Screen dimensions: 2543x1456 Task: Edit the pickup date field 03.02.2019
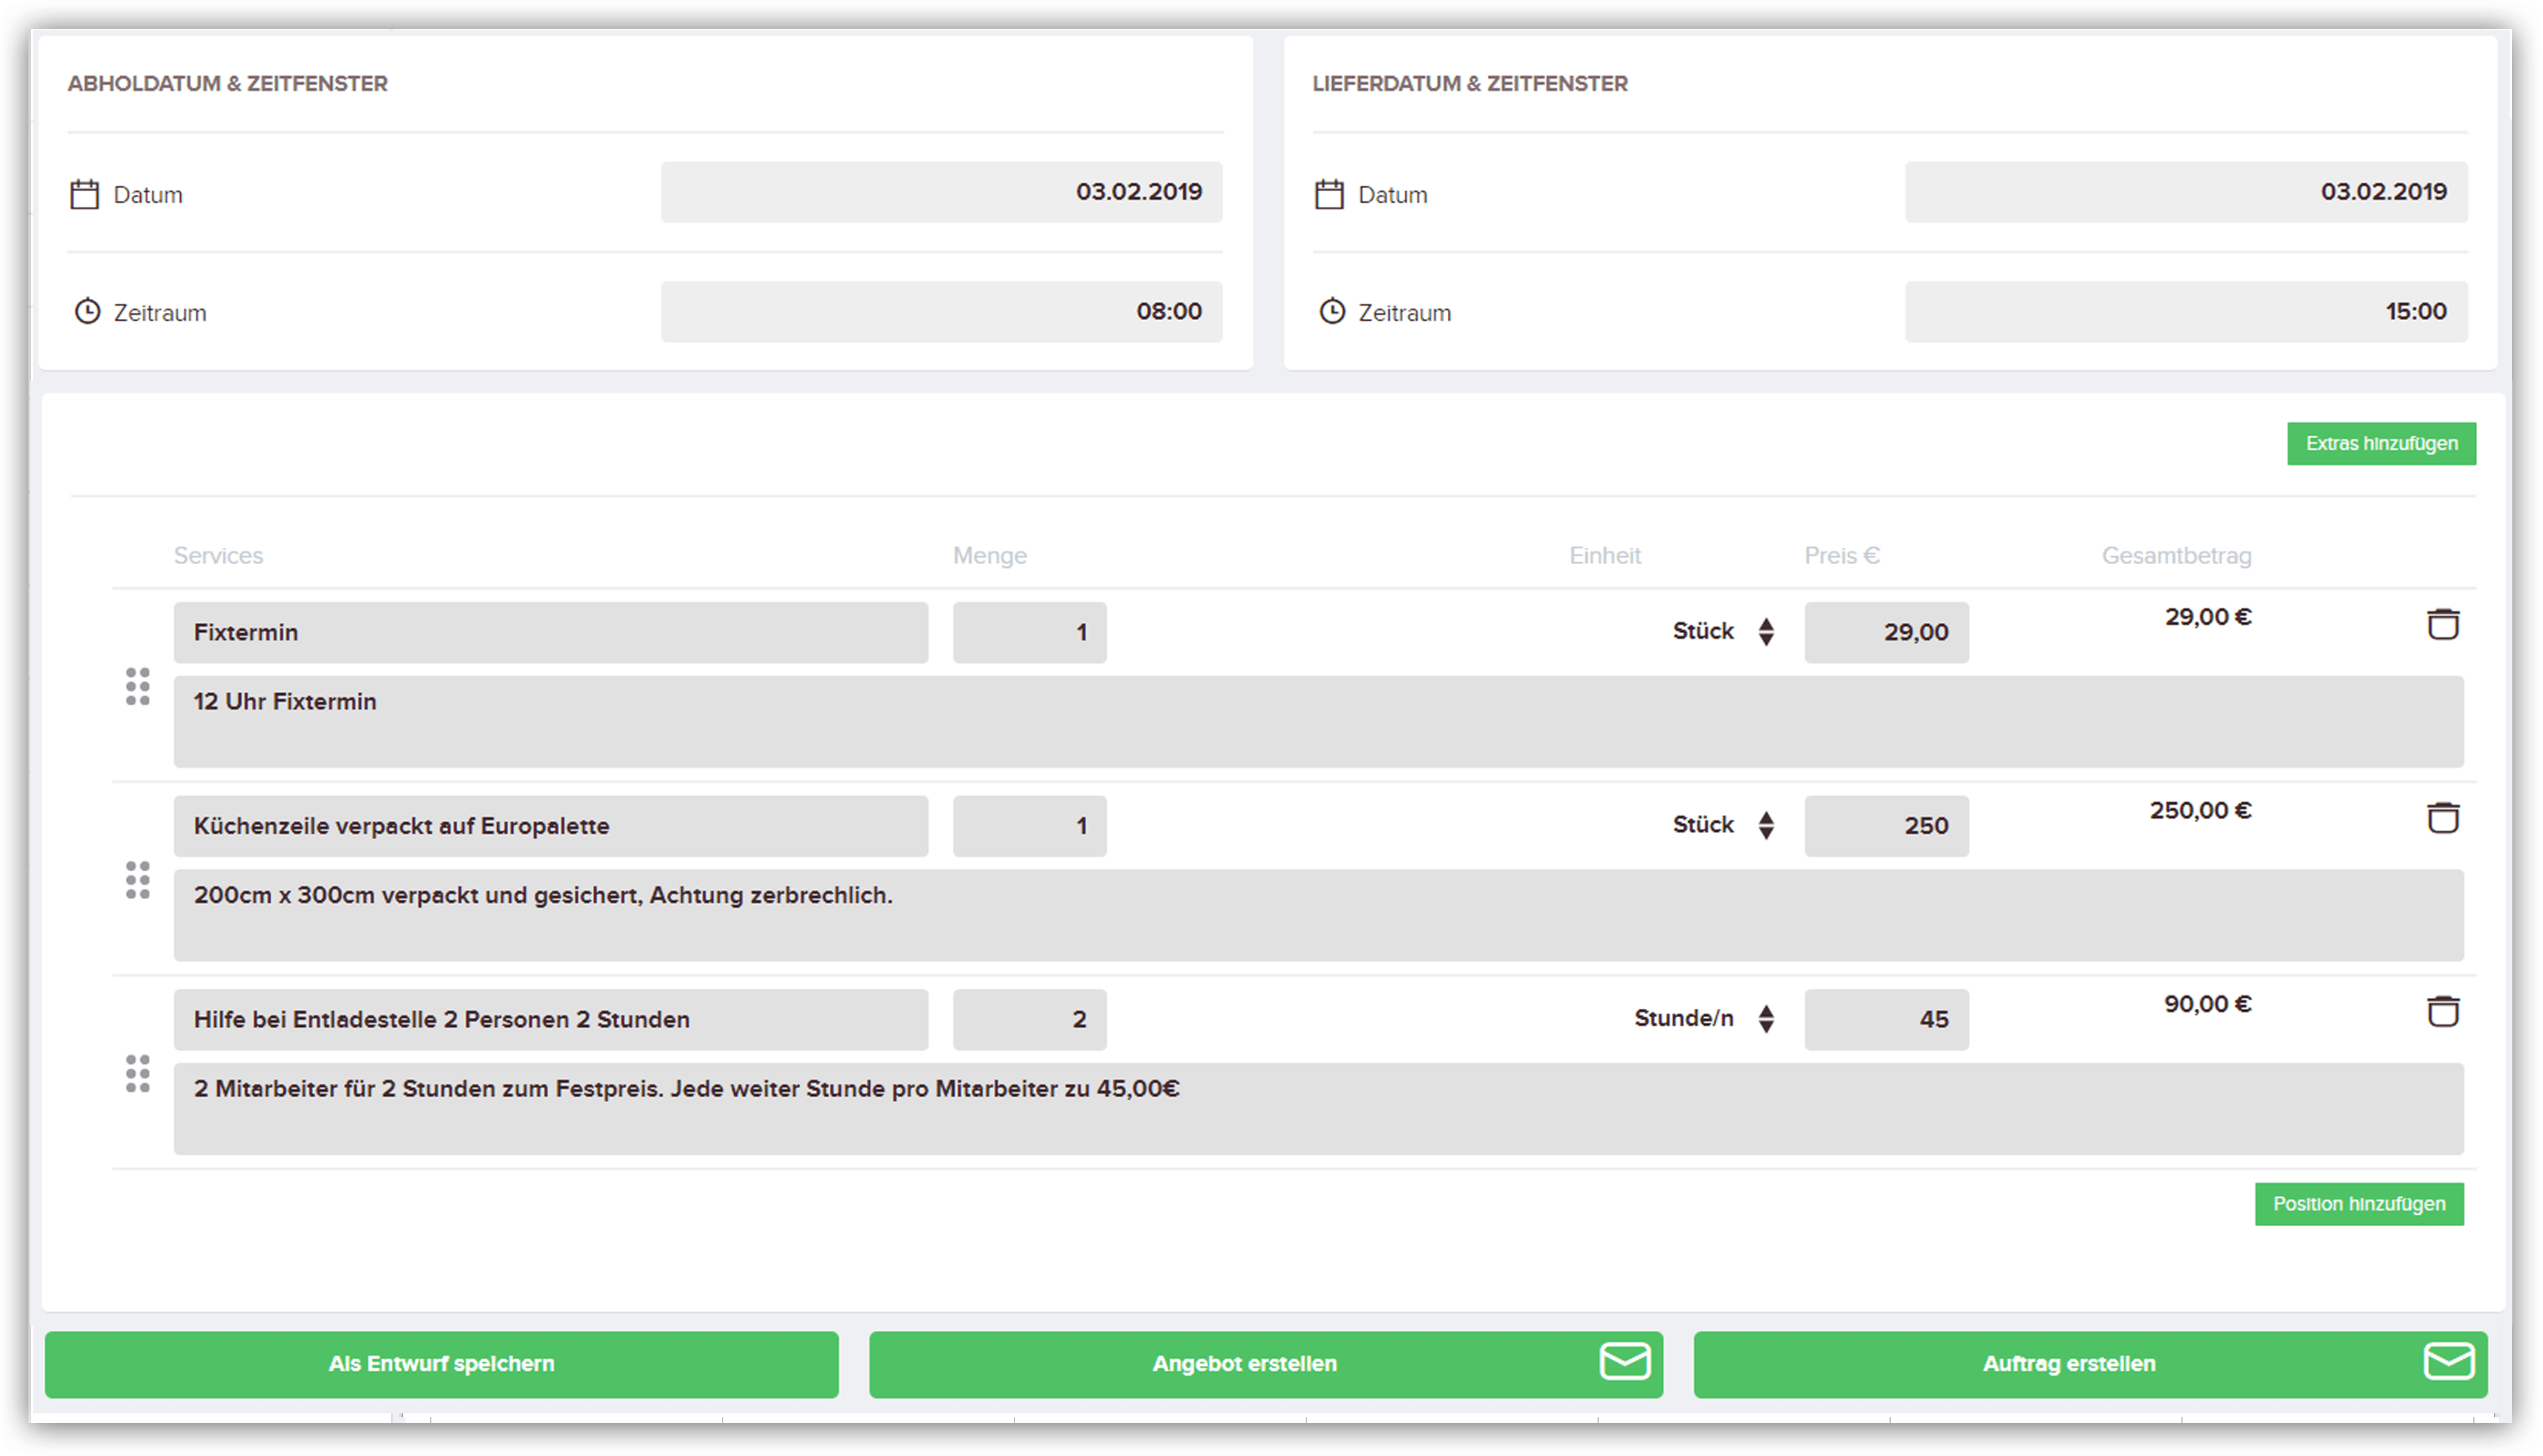coord(940,192)
